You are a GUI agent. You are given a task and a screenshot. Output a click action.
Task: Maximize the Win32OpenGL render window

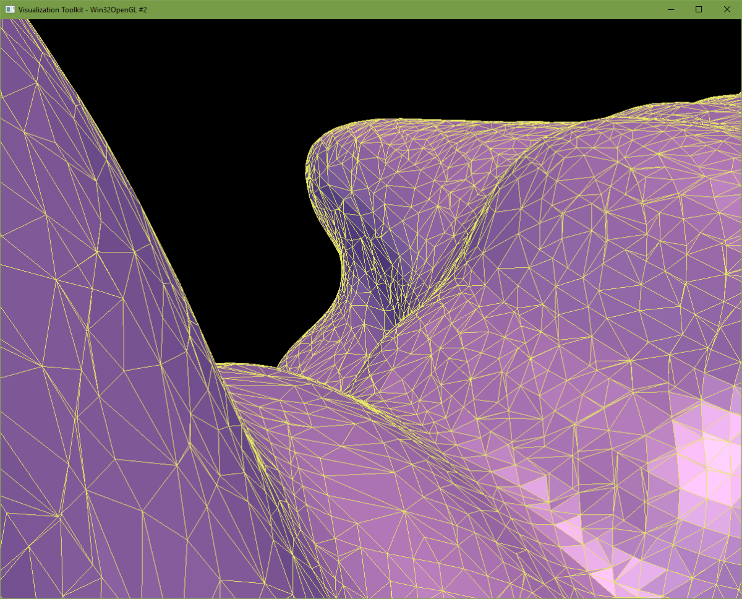point(698,9)
